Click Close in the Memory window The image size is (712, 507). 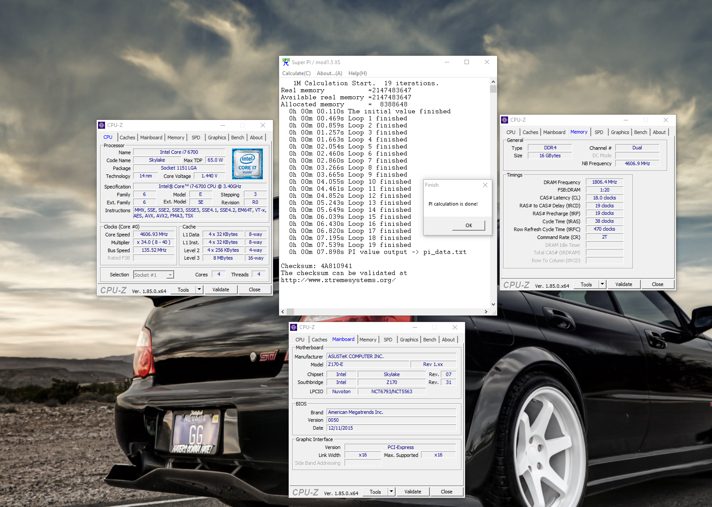coord(658,285)
